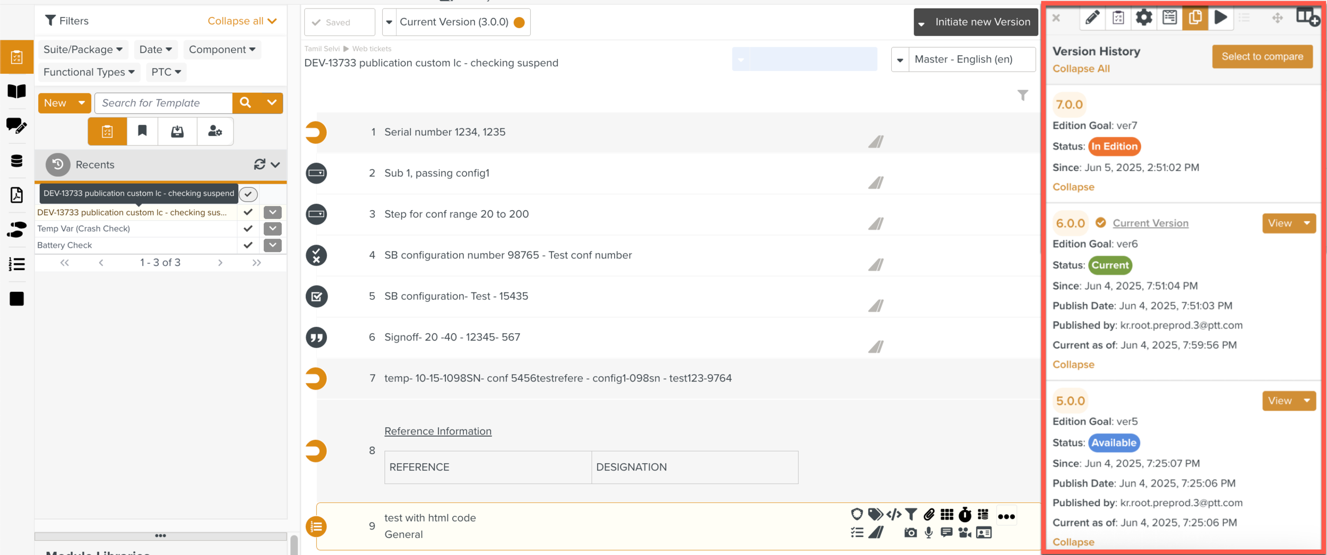Toggle checkmark for Temp Var (Crash Check)
Image resolution: width=1327 pixels, height=555 pixels.
click(248, 229)
